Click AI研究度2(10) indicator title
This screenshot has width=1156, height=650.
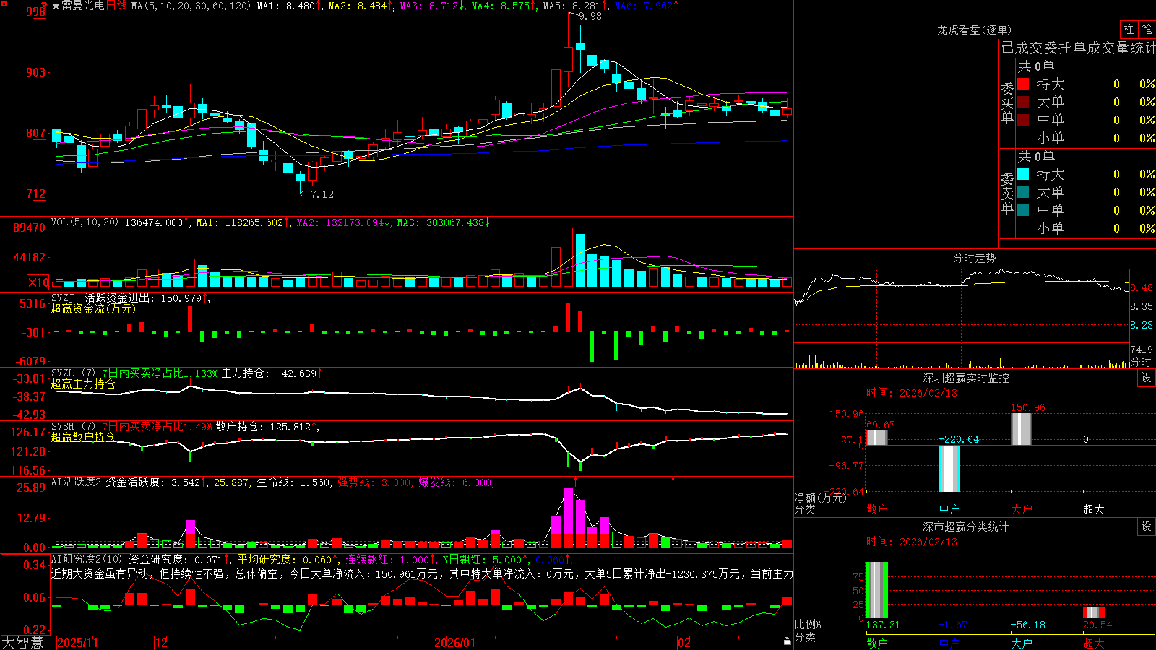click(x=87, y=559)
